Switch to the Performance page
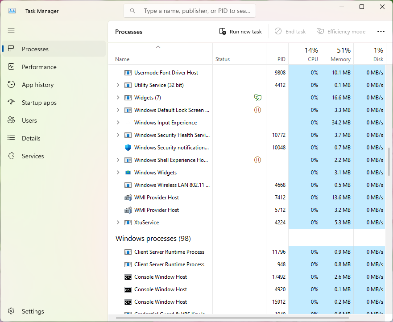393x322 pixels. point(54,67)
